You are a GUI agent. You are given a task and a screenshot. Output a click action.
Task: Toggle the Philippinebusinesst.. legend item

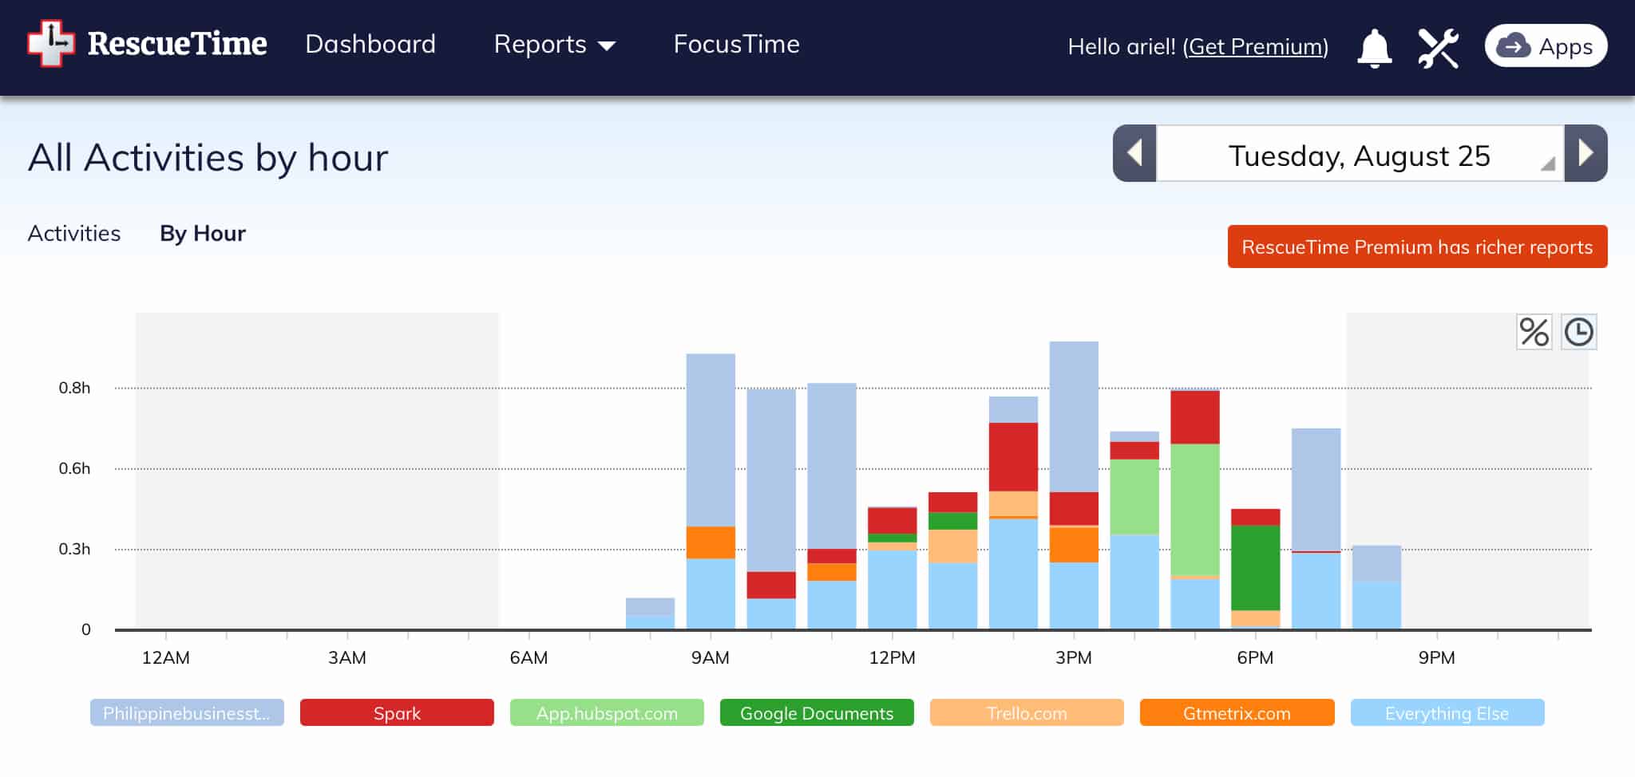click(x=187, y=712)
